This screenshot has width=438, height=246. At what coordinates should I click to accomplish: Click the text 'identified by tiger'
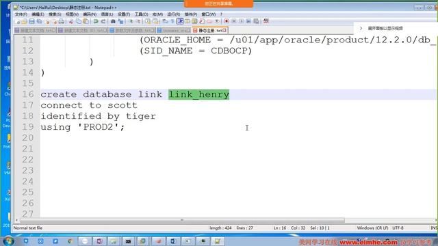coord(99,116)
